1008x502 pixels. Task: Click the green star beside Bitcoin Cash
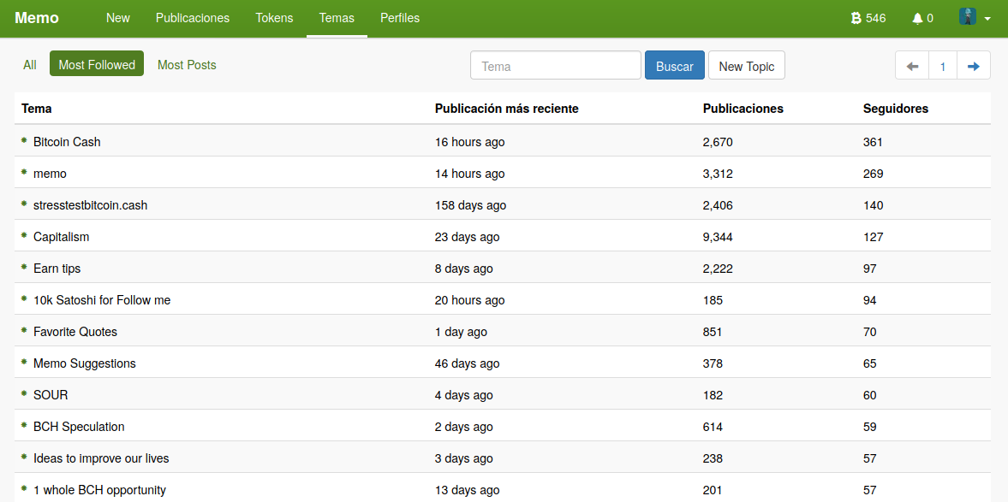pos(24,141)
